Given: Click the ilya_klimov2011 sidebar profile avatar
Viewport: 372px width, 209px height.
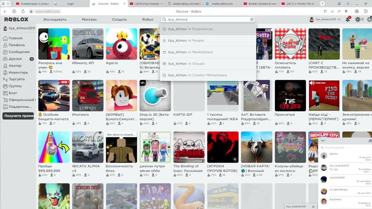Looking at the screenshot, I should pos(5,28).
